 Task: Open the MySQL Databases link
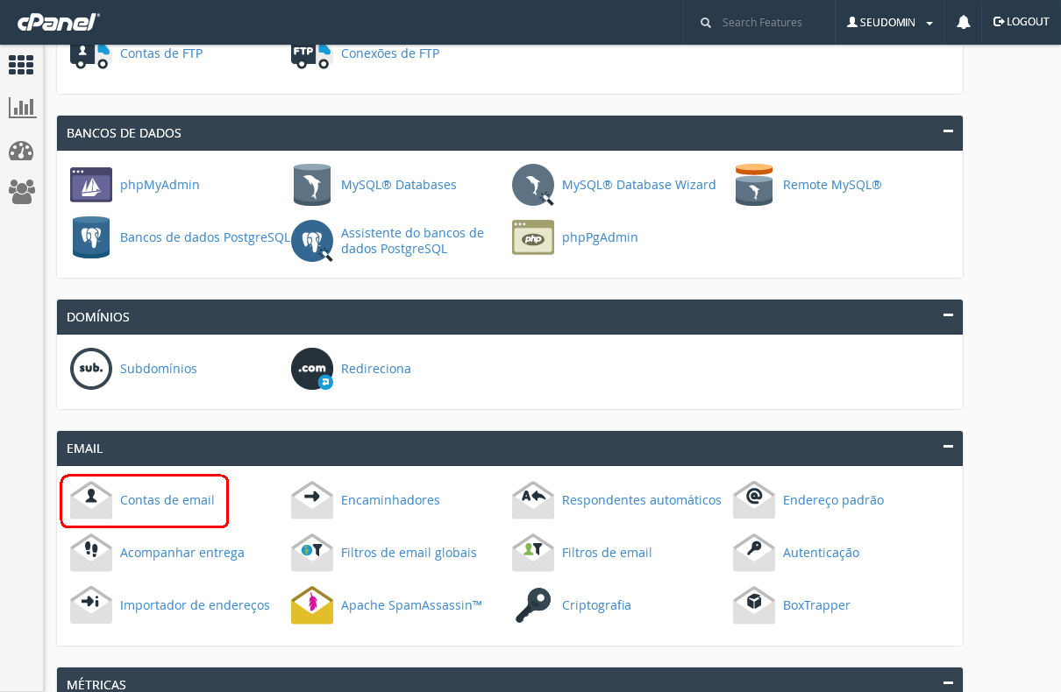coord(399,185)
